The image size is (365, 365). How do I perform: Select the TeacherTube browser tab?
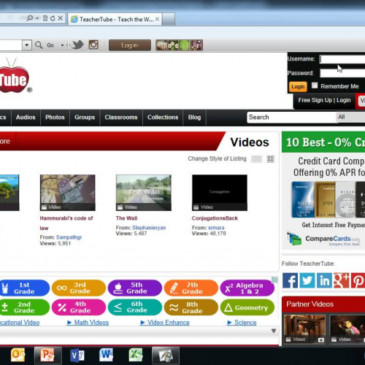click(115, 19)
